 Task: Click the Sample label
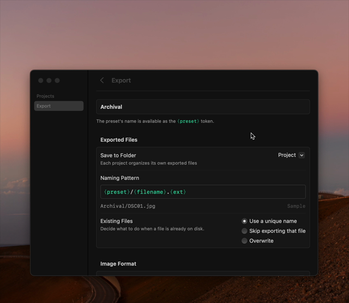[296, 206]
